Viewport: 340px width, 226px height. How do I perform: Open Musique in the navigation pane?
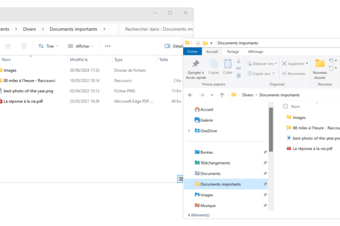click(205, 206)
